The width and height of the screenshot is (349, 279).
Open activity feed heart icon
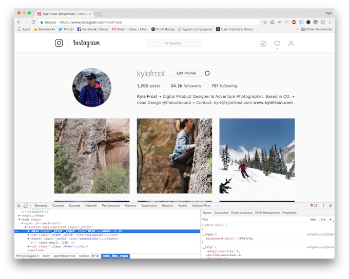277,44
